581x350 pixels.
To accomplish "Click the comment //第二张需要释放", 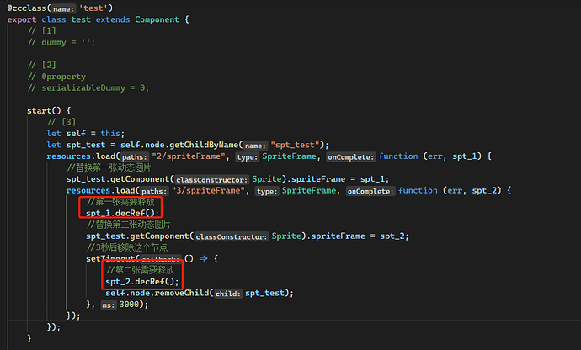I will click(x=140, y=270).
